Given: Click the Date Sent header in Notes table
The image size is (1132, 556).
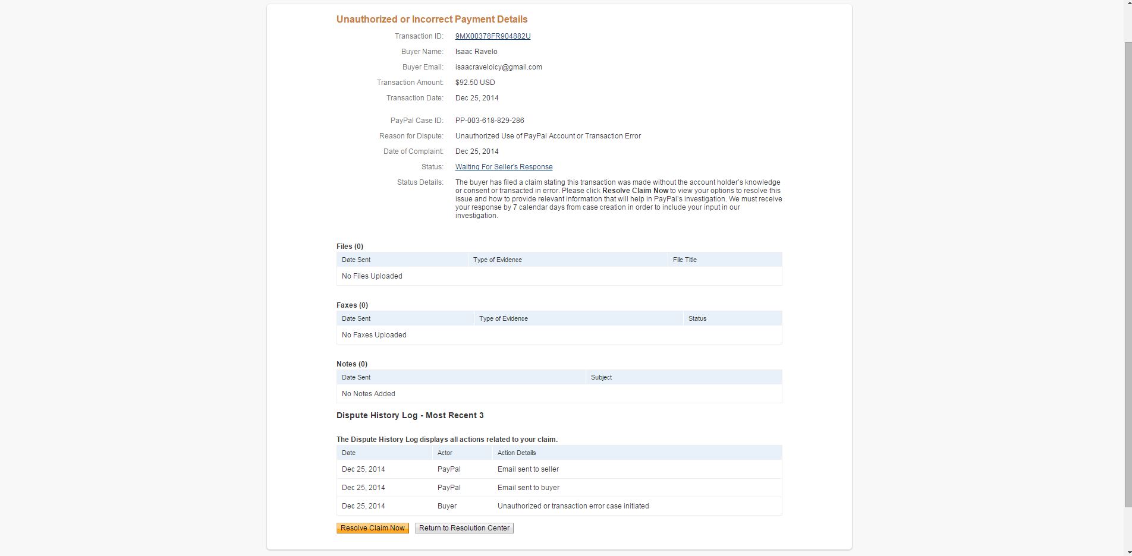Looking at the screenshot, I should point(356,377).
